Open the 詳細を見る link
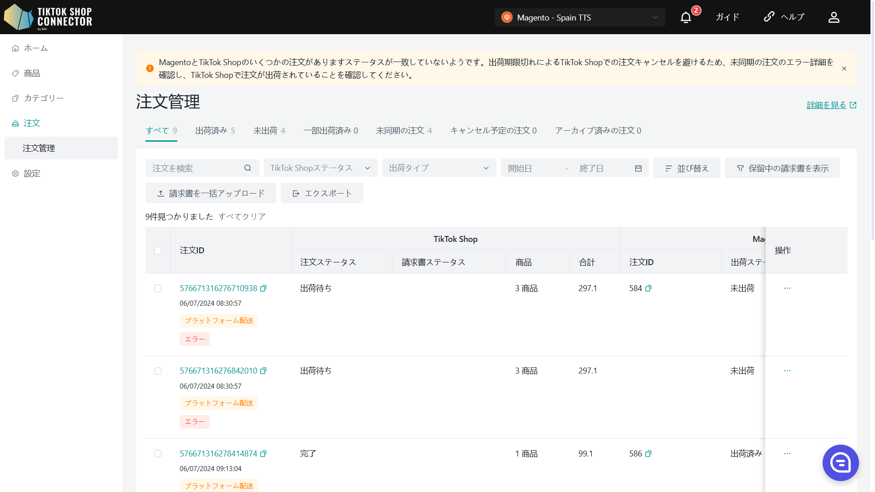 coord(831,105)
